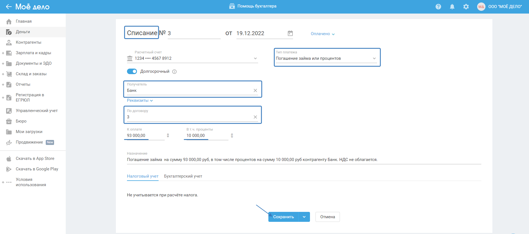Click the МД account avatar
The width and height of the screenshot is (529, 234).
point(481,7)
